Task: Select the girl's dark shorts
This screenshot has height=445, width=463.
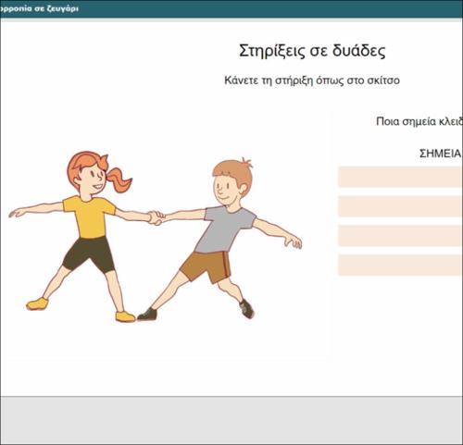Action: tap(89, 254)
